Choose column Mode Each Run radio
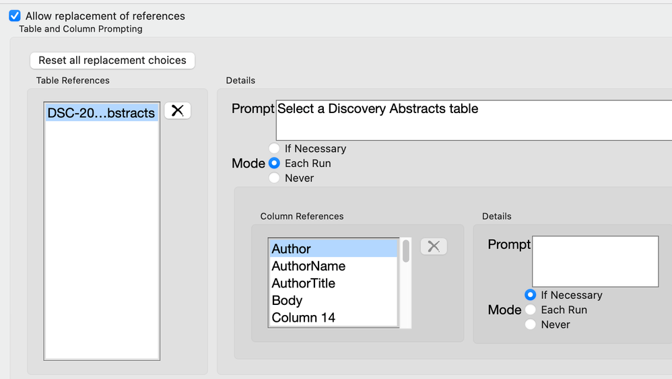 [x=531, y=310]
